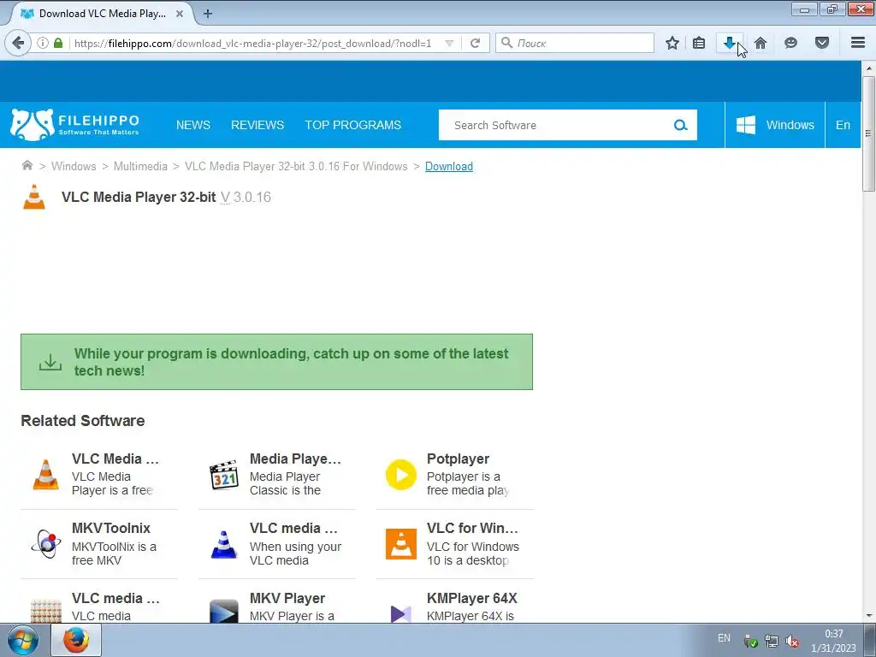Viewport: 876px width, 657px height.
Task: Click the chat smiley toolbar icon
Action: 790,43
